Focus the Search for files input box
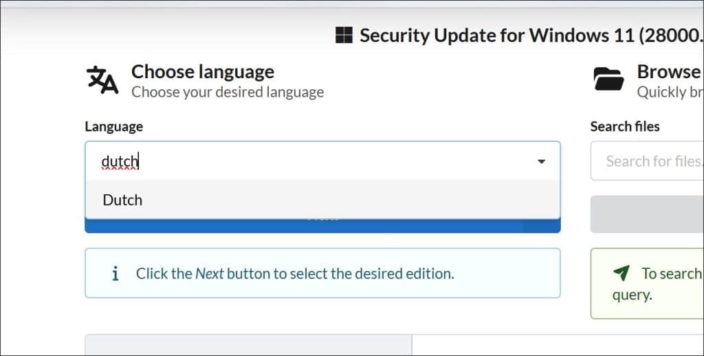The width and height of the screenshot is (704, 356). pos(650,162)
